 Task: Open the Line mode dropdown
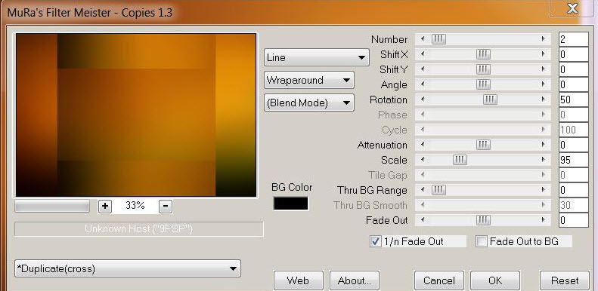coord(316,57)
